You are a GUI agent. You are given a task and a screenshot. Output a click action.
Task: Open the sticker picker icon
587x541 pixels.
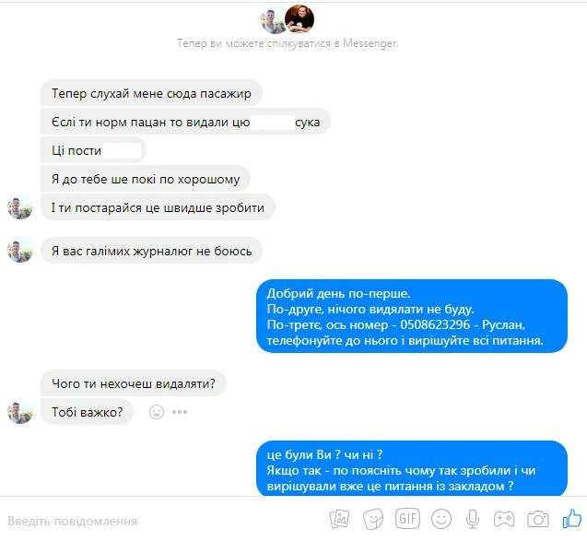coord(373,519)
